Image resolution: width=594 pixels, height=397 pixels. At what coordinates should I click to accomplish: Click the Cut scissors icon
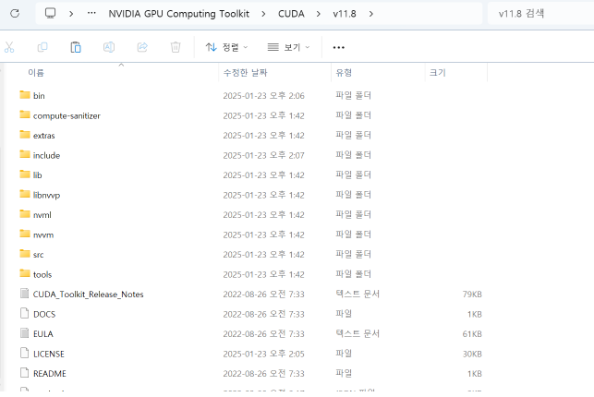(x=9, y=47)
